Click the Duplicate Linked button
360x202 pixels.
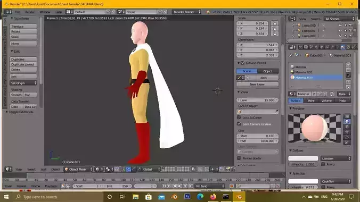pyautogui.click(x=23, y=64)
